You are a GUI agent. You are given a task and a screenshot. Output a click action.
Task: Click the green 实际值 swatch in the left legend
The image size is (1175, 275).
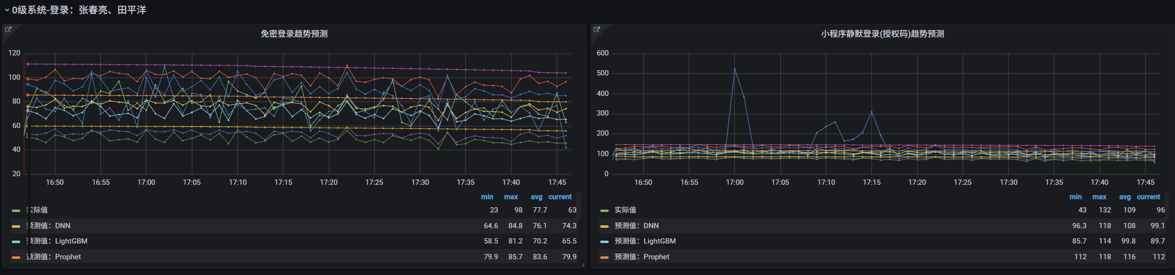pos(16,211)
